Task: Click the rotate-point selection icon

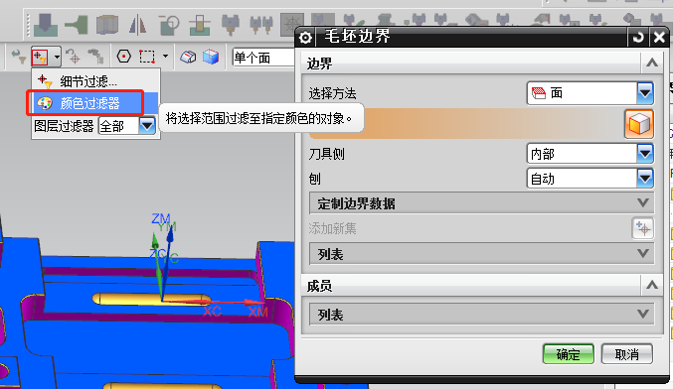Action: pos(73,57)
